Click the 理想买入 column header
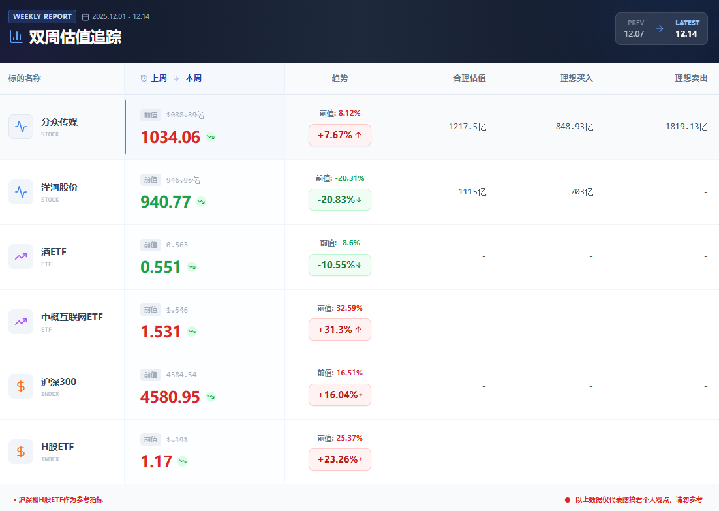The width and height of the screenshot is (719, 511). (576, 78)
